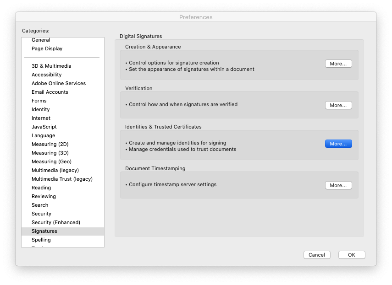Select the Multimedia Trust (legacy) category
The width and height of the screenshot is (392, 285).
click(62, 179)
